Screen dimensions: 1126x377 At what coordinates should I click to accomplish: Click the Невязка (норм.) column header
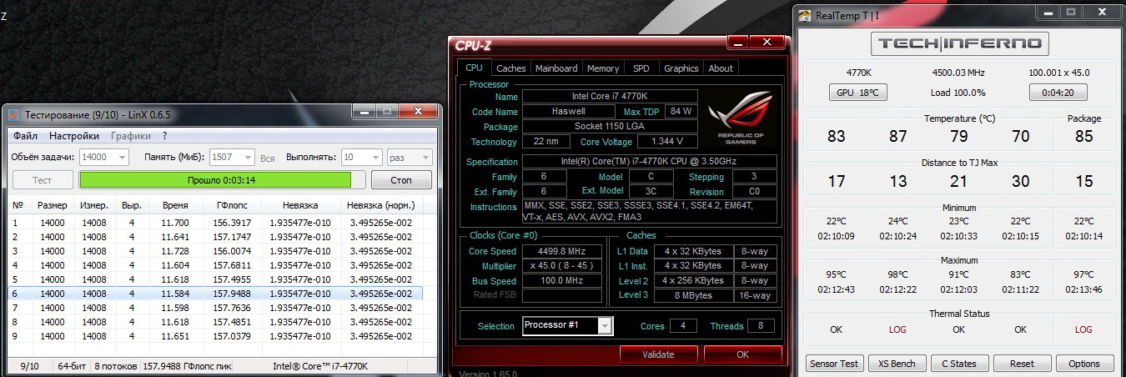click(x=382, y=205)
